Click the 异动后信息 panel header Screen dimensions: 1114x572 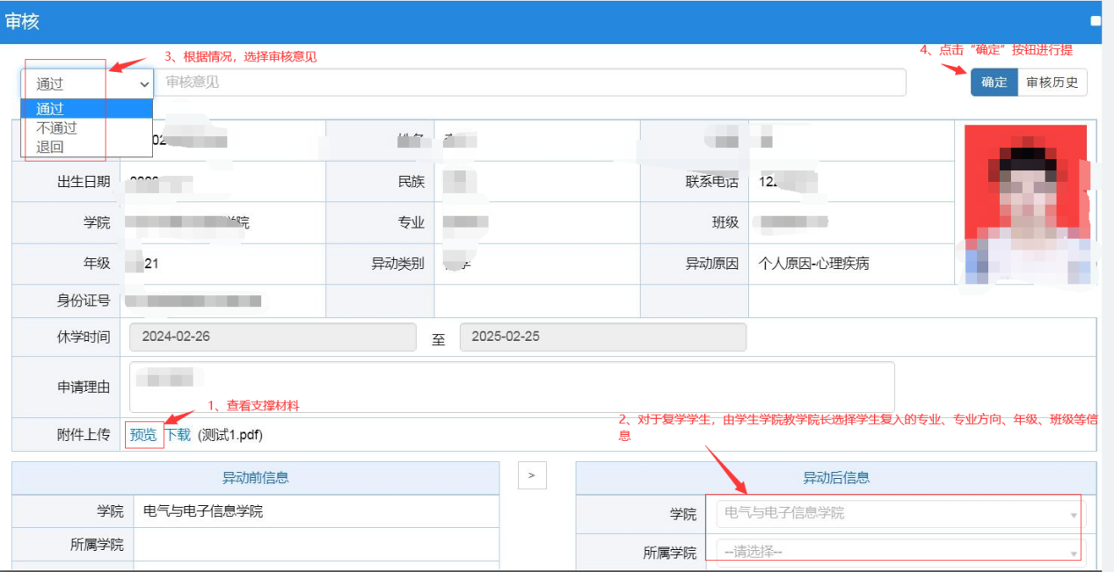(x=835, y=478)
